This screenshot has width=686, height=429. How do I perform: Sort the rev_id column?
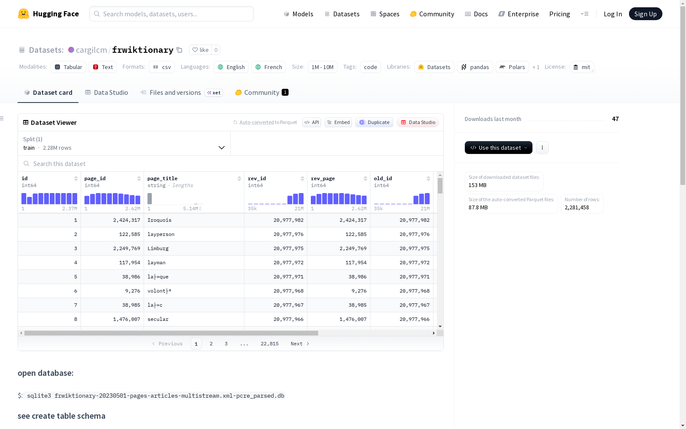pyautogui.click(x=302, y=178)
